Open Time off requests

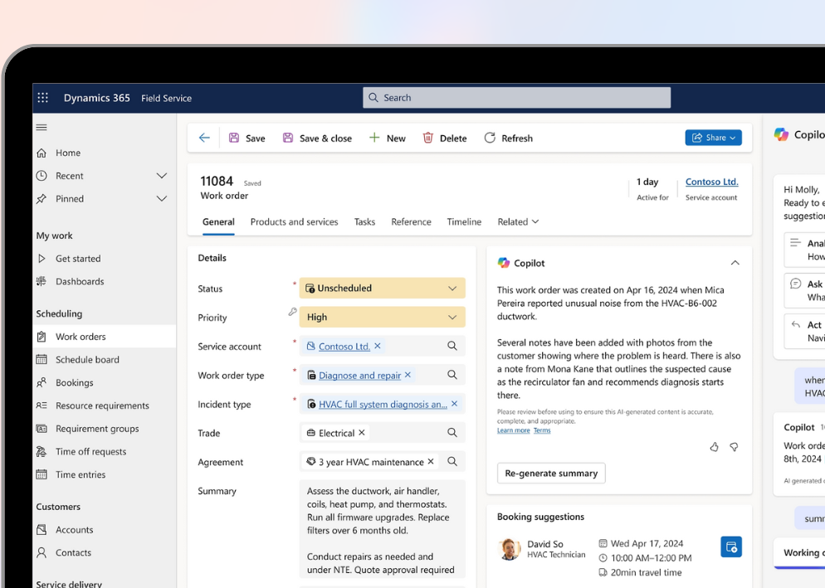coord(105,451)
